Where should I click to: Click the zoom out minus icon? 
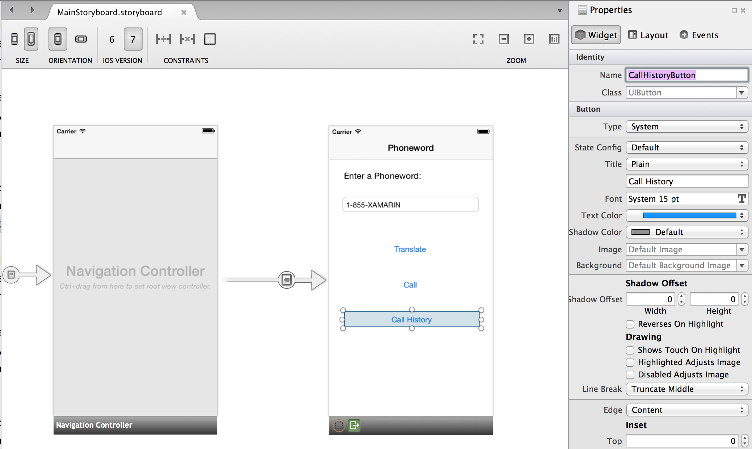(503, 39)
